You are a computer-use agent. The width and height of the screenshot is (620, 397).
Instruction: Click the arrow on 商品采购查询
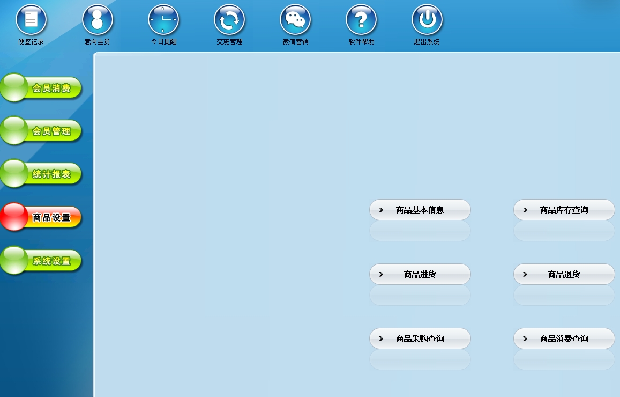[x=381, y=339]
